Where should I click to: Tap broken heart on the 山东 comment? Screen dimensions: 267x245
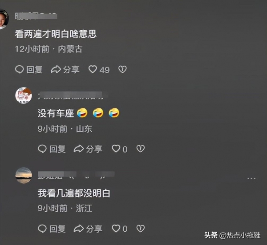tap(141, 149)
